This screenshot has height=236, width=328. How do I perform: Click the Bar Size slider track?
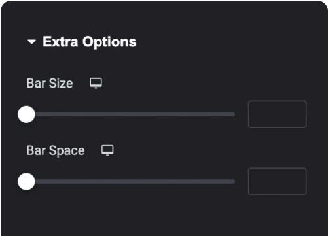click(131, 114)
